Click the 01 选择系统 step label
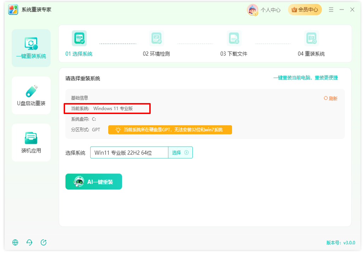The width and height of the screenshot is (364, 255). pos(79,54)
